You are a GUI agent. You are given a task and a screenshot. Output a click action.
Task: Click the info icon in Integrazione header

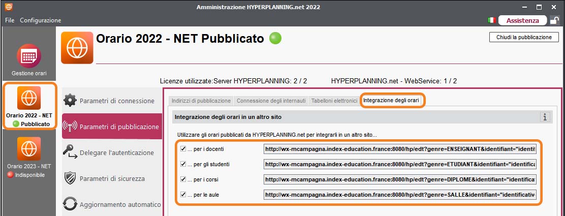[x=545, y=117]
